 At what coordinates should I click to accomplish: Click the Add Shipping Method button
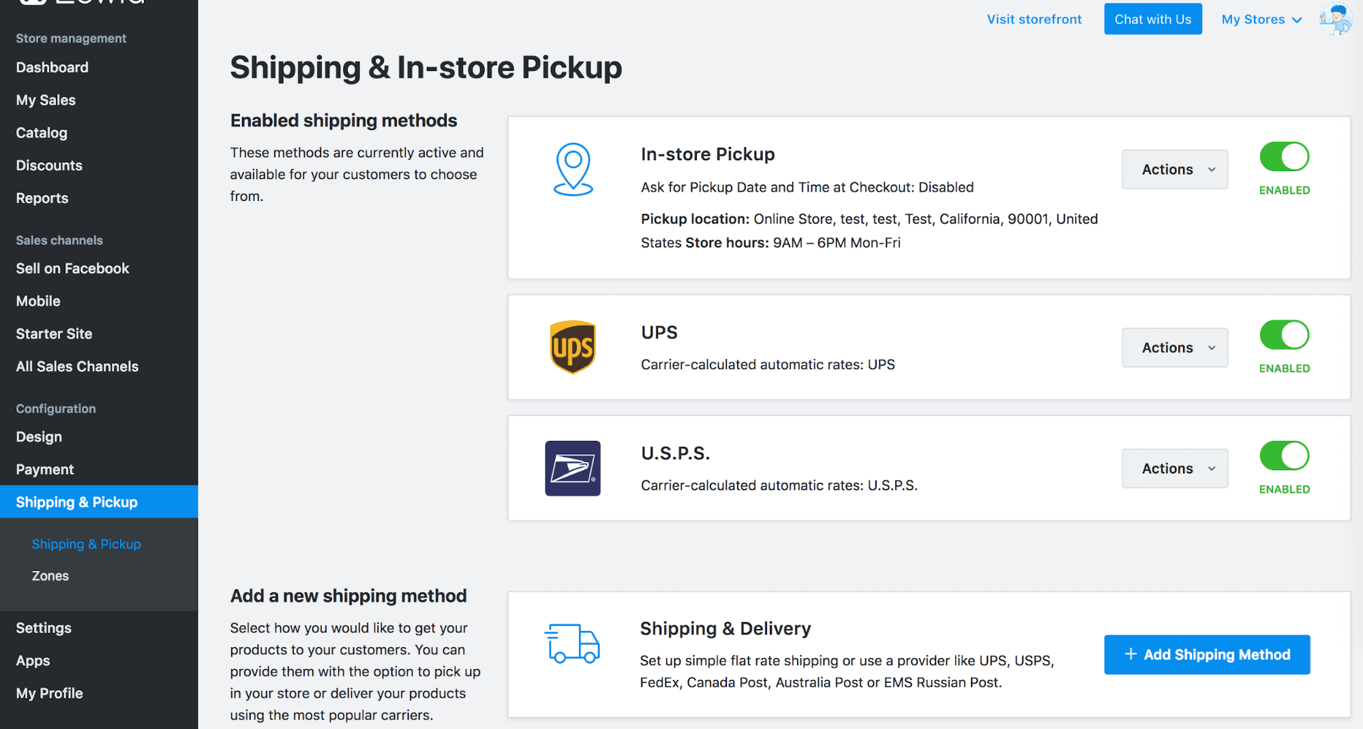coord(1207,655)
